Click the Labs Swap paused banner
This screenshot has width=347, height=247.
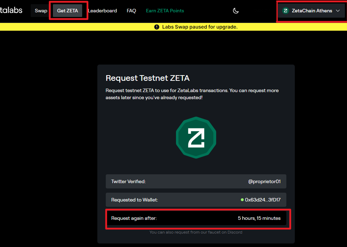click(173, 27)
